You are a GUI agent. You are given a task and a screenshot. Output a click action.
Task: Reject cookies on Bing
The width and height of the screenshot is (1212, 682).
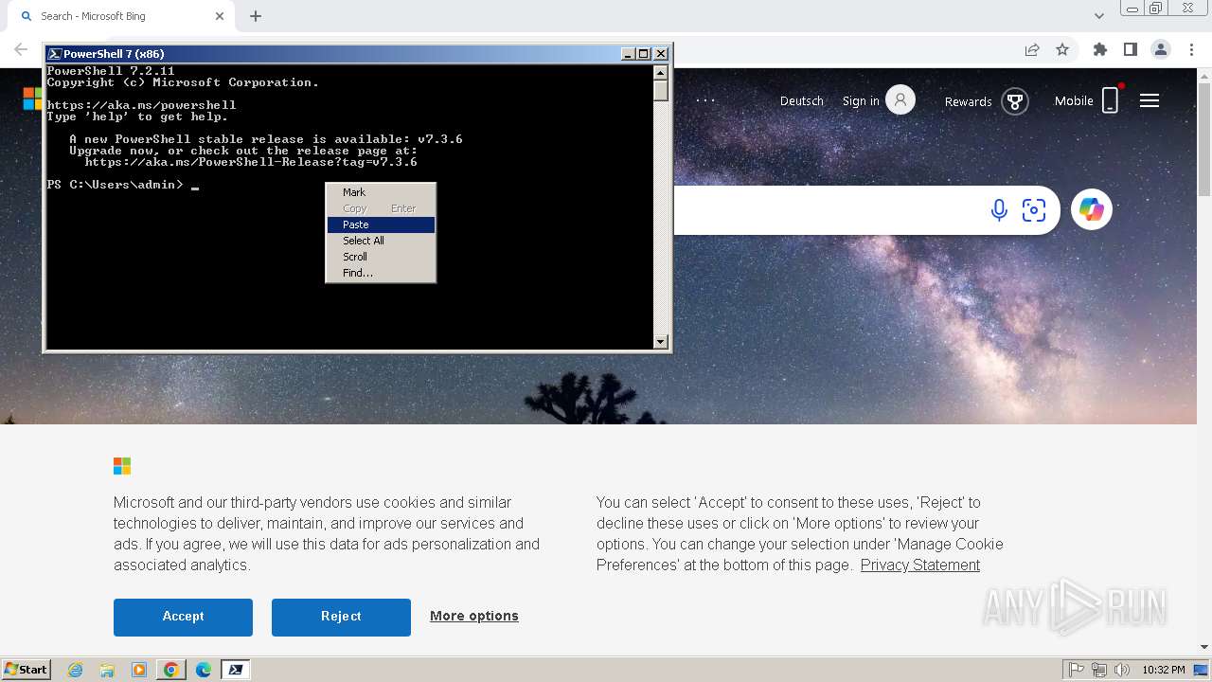point(341,617)
